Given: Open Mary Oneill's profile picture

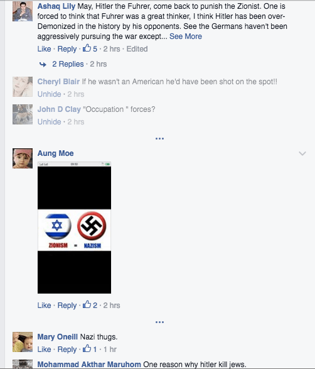Looking at the screenshot, I should point(23,342).
